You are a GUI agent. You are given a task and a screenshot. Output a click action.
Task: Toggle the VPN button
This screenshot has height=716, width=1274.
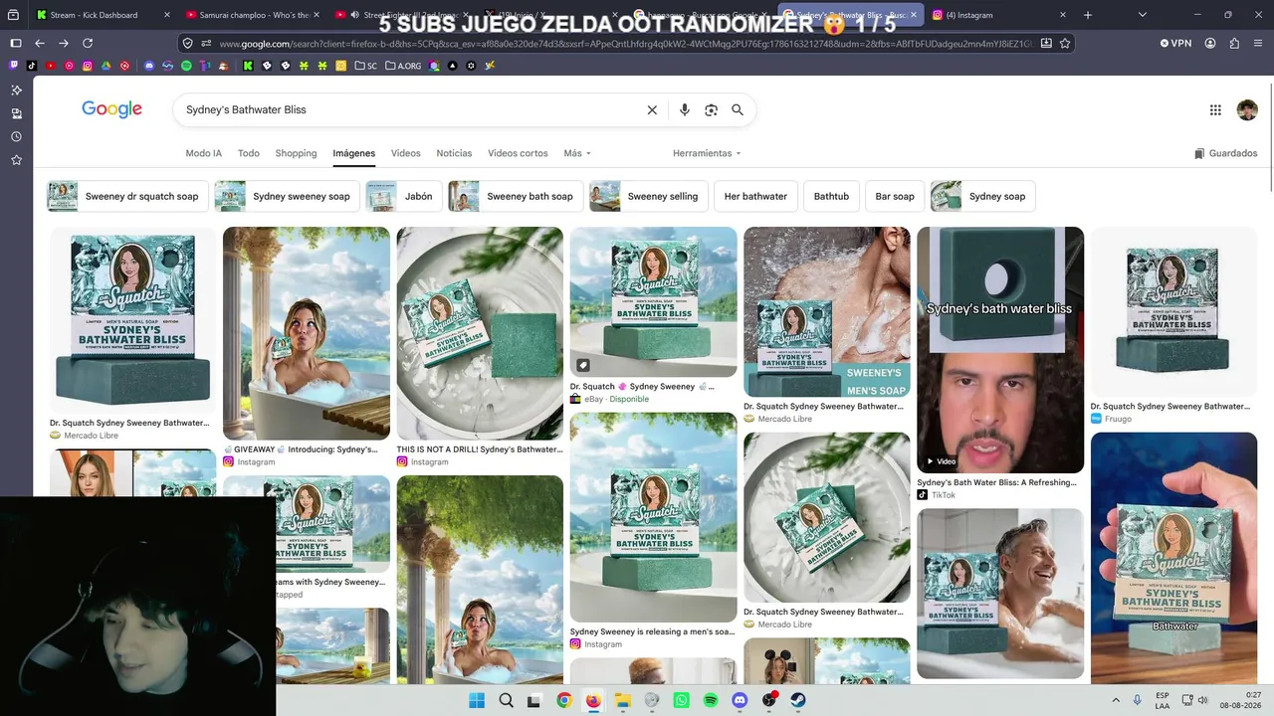(x=1175, y=44)
